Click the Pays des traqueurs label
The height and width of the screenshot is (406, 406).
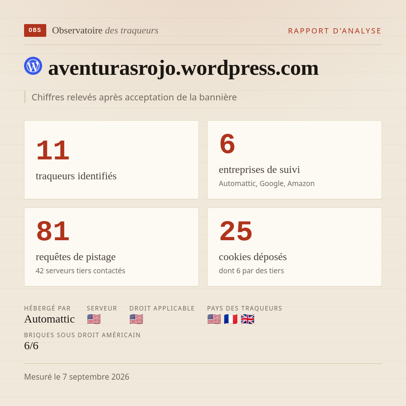click(245, 308)
